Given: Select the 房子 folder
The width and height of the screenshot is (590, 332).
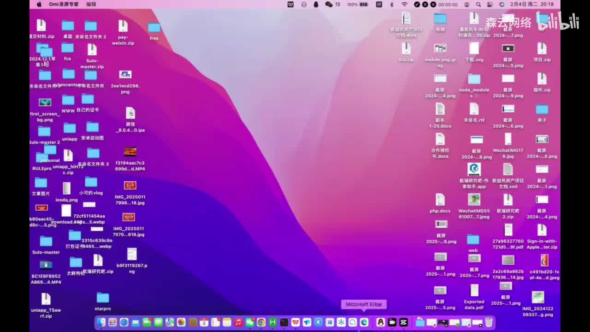Looking at the screenshot, I should [x=542, y=113].
